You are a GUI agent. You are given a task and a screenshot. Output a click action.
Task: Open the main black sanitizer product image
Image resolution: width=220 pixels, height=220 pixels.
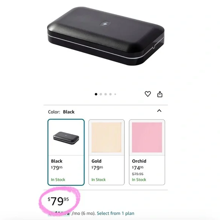pyautogui.click(x=106, y=36)
